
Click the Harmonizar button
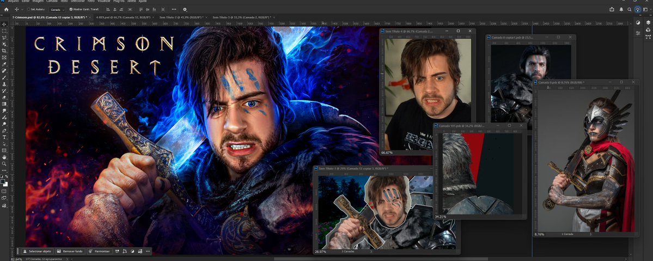[100, 251]
